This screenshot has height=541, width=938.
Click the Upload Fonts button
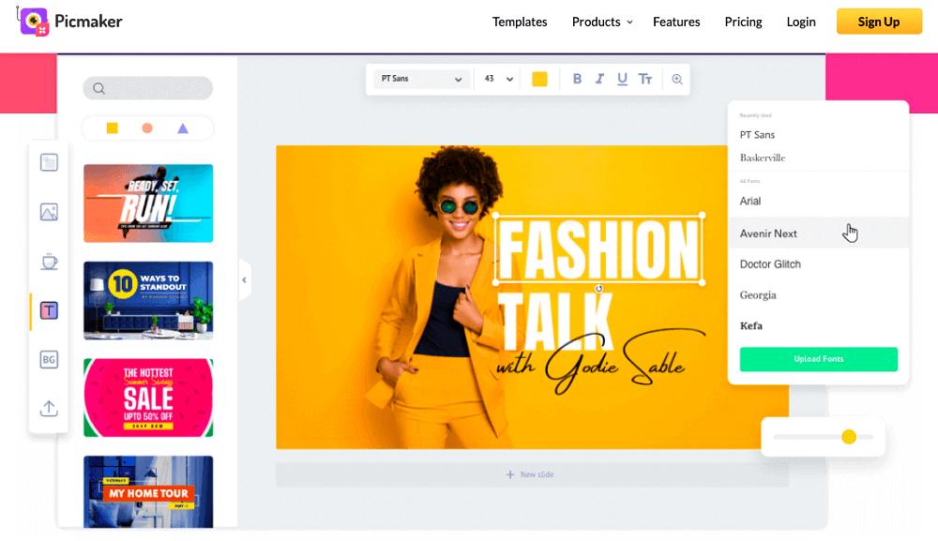tap(818, 359)
